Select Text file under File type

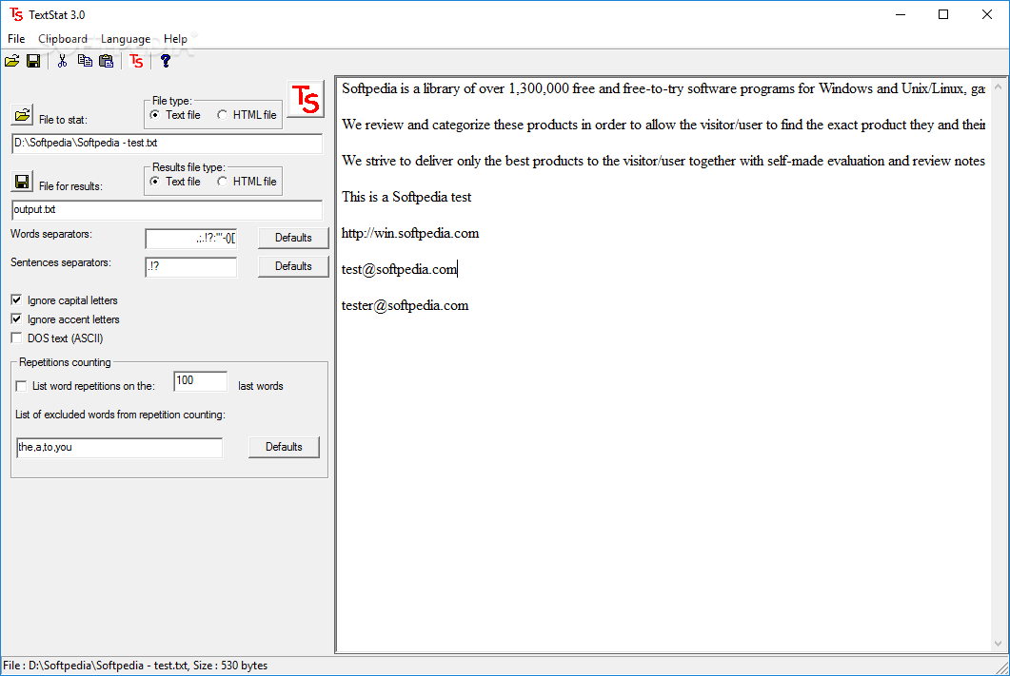point(174,115)
